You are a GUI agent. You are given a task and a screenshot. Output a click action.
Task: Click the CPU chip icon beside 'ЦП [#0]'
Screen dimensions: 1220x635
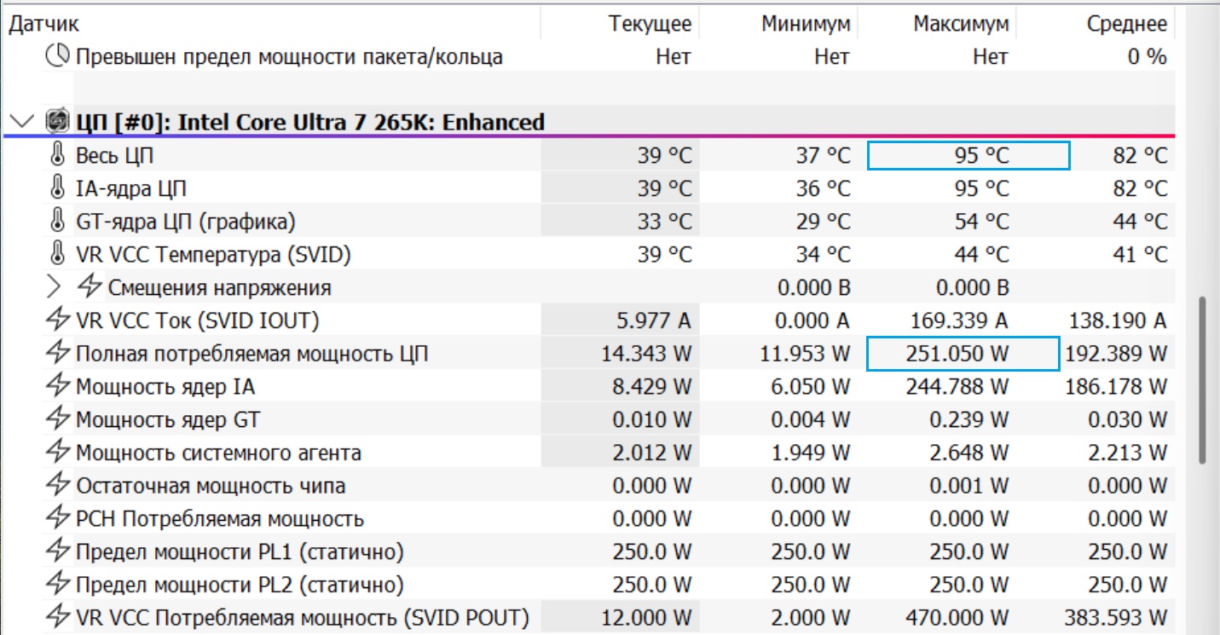(57, 122)
